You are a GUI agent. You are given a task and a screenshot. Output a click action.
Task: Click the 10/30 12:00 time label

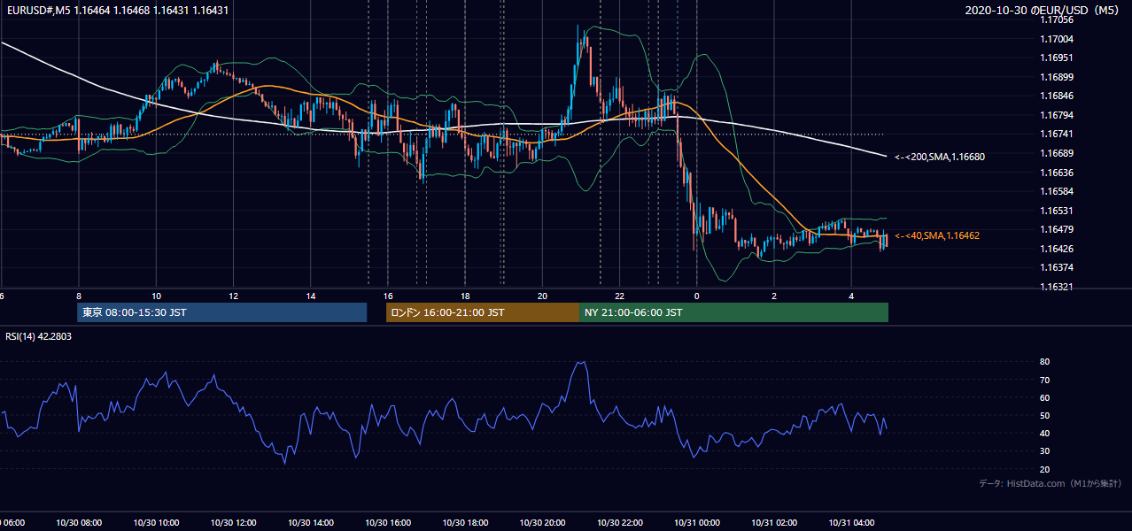(233, 523)
